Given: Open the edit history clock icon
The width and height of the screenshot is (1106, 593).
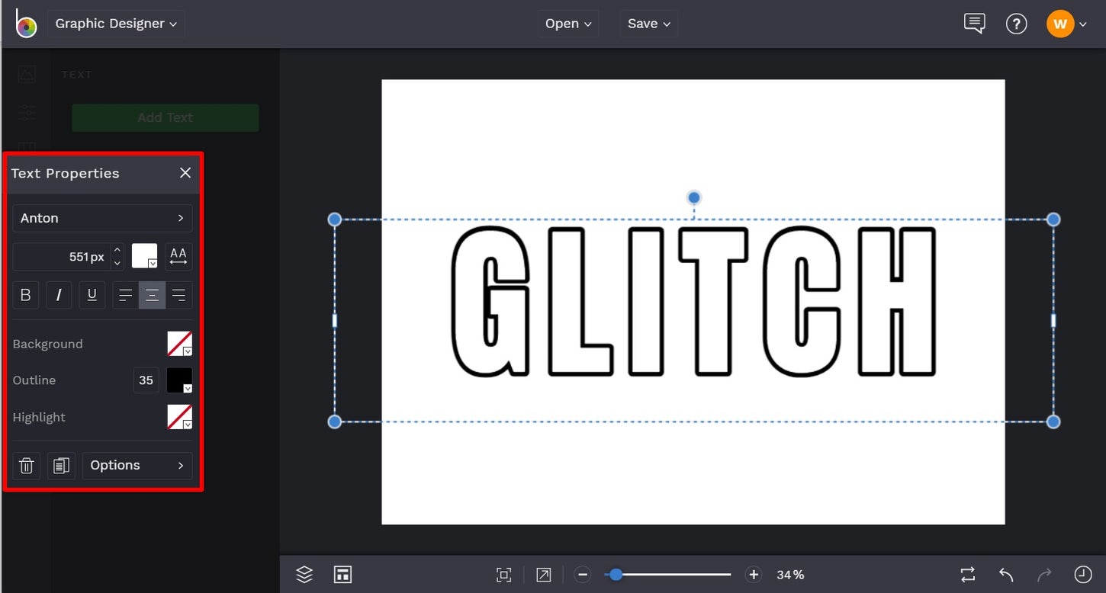Looking at the screenshot, I should (x=1082, y=574).
